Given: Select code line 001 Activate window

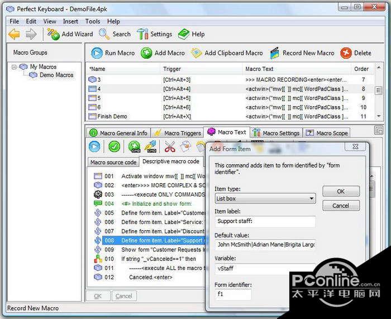Looking at the screenshot, I should tap(149, 177).
